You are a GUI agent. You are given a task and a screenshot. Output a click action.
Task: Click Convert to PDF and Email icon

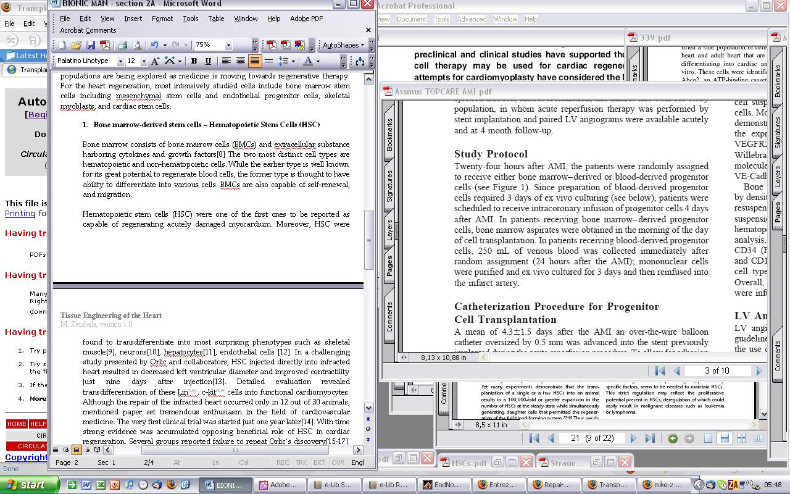(x=286, y=45)
